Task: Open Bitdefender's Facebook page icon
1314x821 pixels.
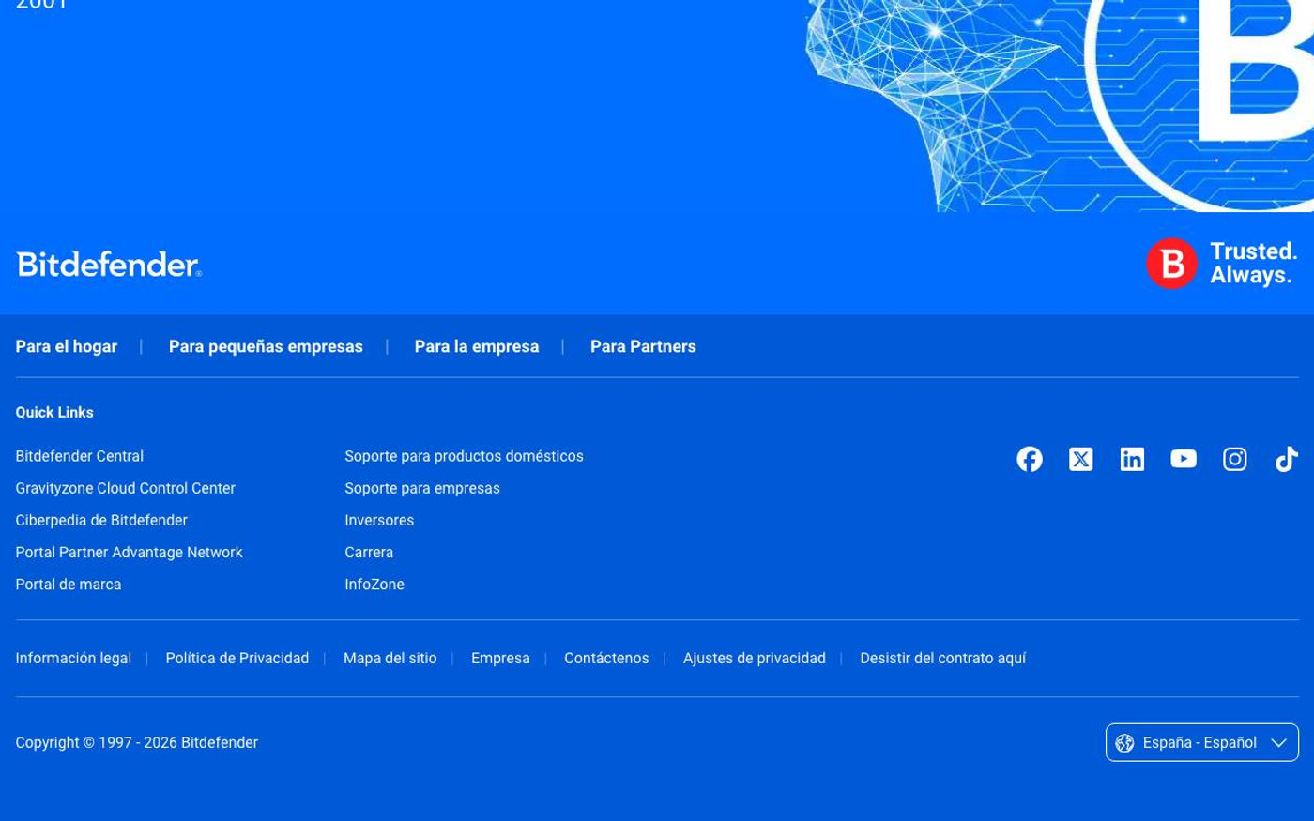Action: [x=1030, y=459]
